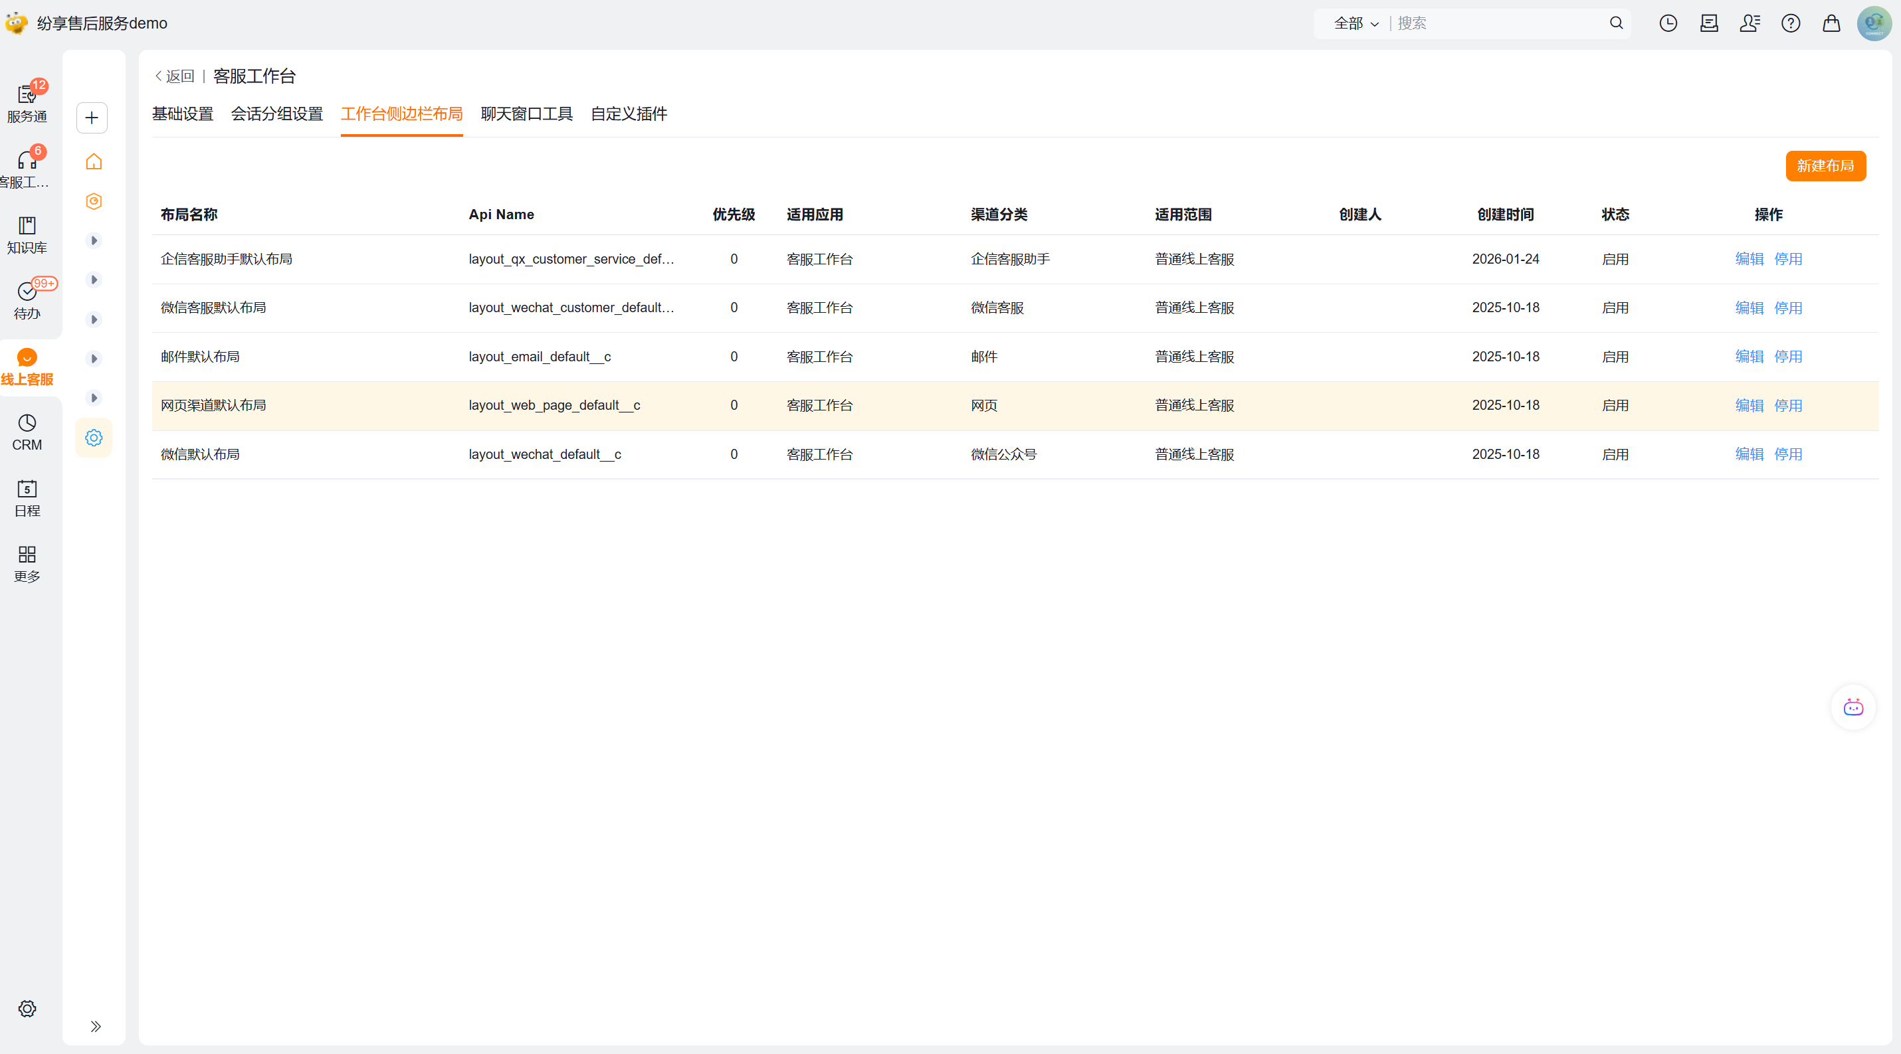Click the home icon in secondary sidebar

(94, 161)
